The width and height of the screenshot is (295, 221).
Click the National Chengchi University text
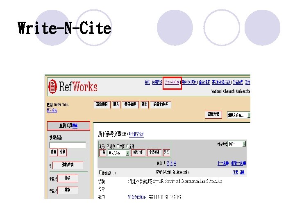(x=230, y=91)
